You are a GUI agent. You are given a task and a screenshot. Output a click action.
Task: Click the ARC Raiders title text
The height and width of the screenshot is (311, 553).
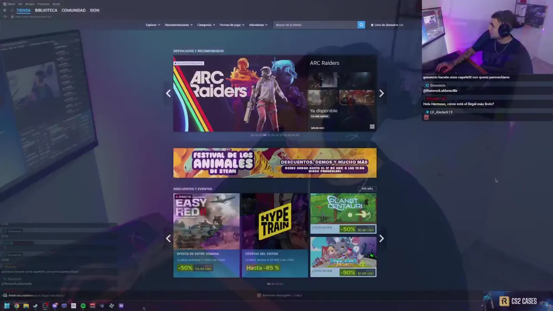click(x=324, y=63)
